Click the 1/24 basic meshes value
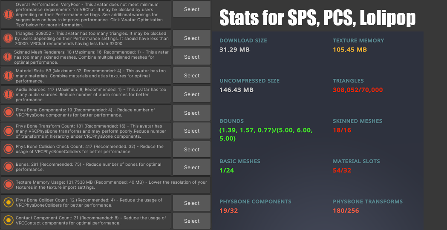The image size is (447, 230). (227, 170)
